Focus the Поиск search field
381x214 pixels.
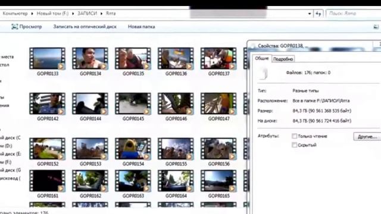pyautogui.click(x=354, y=14)
